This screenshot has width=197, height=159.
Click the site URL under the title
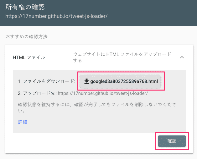tap(57, 16)
